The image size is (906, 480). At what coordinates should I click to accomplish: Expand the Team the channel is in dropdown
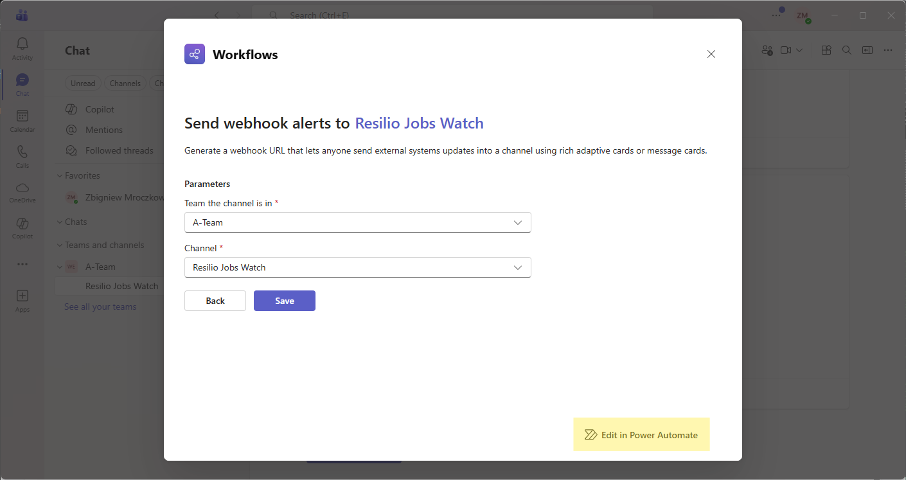(357, 222)
